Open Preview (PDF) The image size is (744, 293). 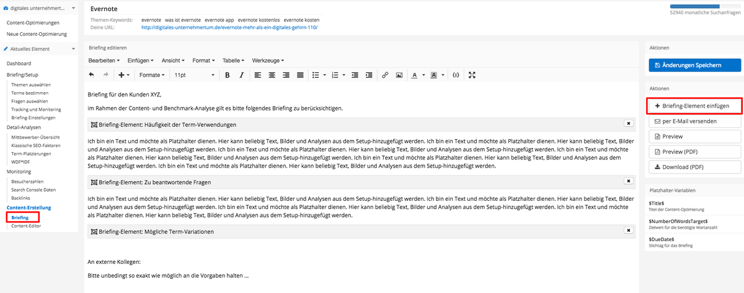[x=694, y=151]
